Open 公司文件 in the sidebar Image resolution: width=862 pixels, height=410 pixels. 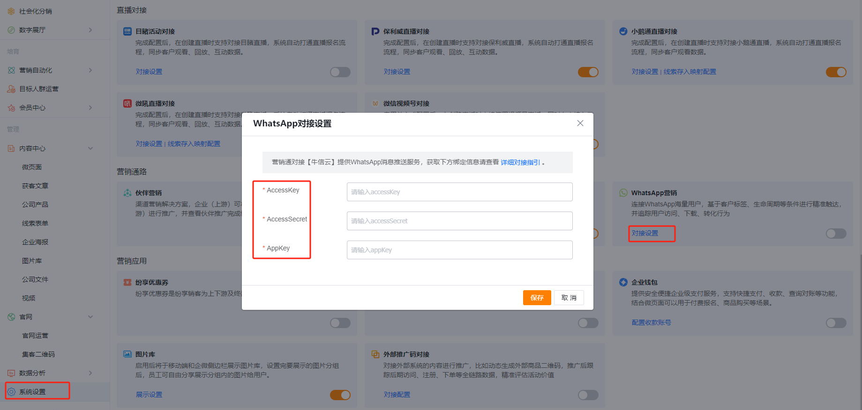(x=35, y=279)
